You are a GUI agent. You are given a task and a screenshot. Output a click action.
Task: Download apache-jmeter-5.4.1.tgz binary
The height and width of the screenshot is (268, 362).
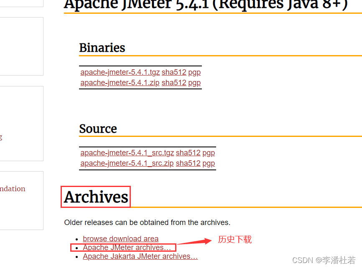click(120, 72)
